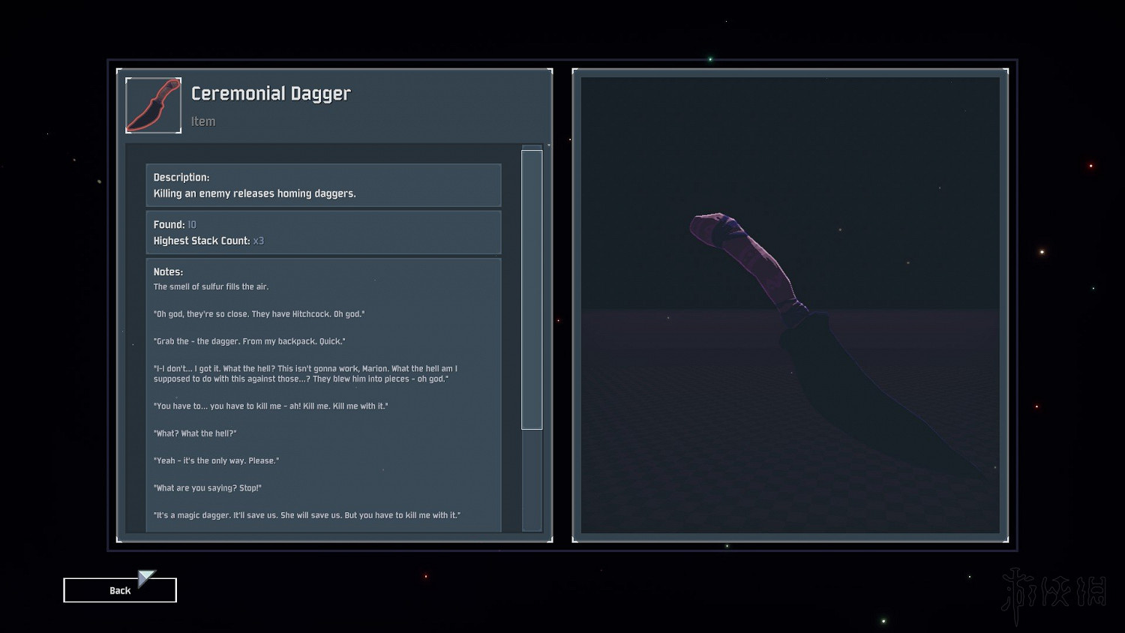Select the Ceremonial Dagger title text
This screenshot has width=1125, height=633.
(271, 94)
